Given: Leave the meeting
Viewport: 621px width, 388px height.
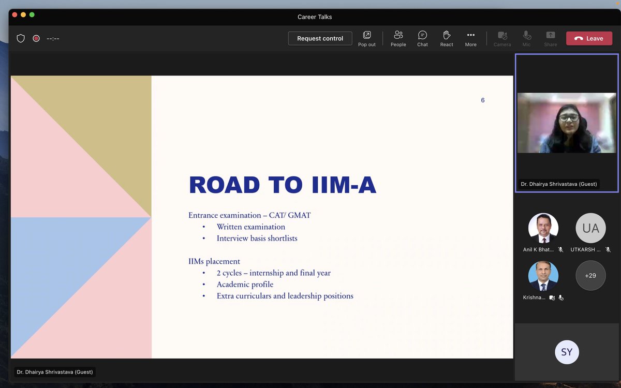Looking at the screenshot, I should coord(589,38).
